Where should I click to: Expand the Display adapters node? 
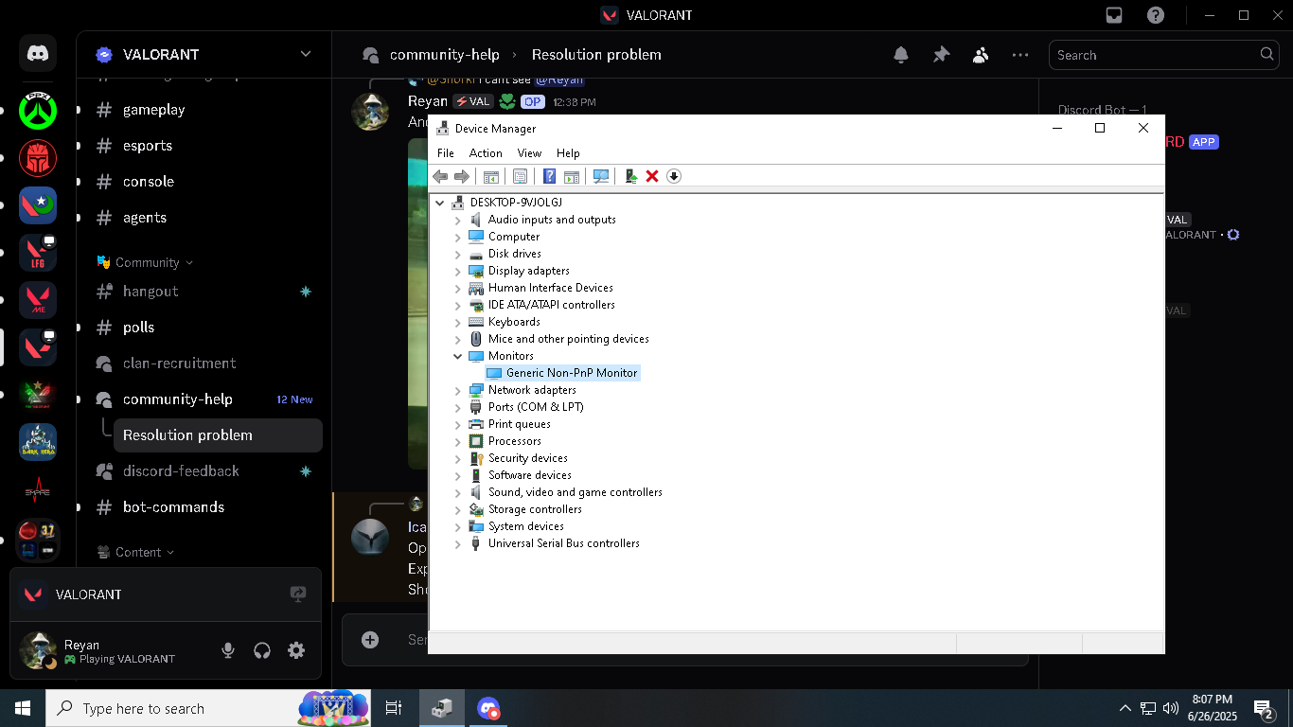[x=458, y=271]
